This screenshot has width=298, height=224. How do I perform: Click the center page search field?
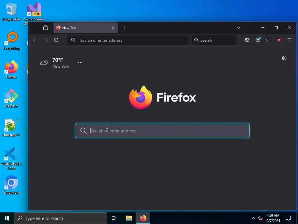tap(162, 131)
